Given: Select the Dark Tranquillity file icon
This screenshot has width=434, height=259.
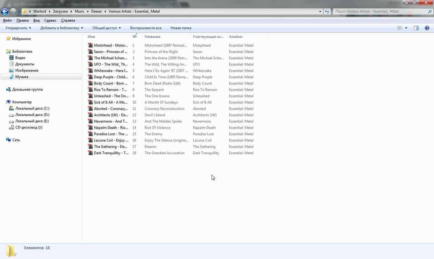Looking at the screenshot, I should (90, 153).
